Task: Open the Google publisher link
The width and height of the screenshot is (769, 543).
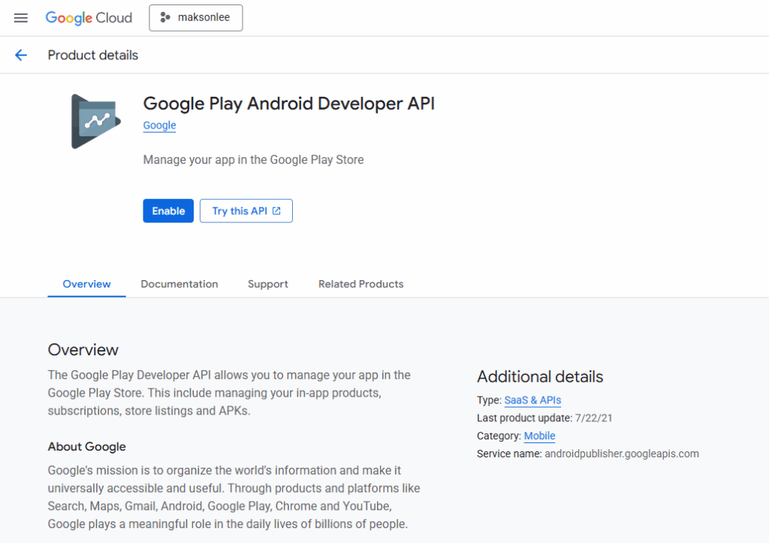Action: [x=159, y=125]
